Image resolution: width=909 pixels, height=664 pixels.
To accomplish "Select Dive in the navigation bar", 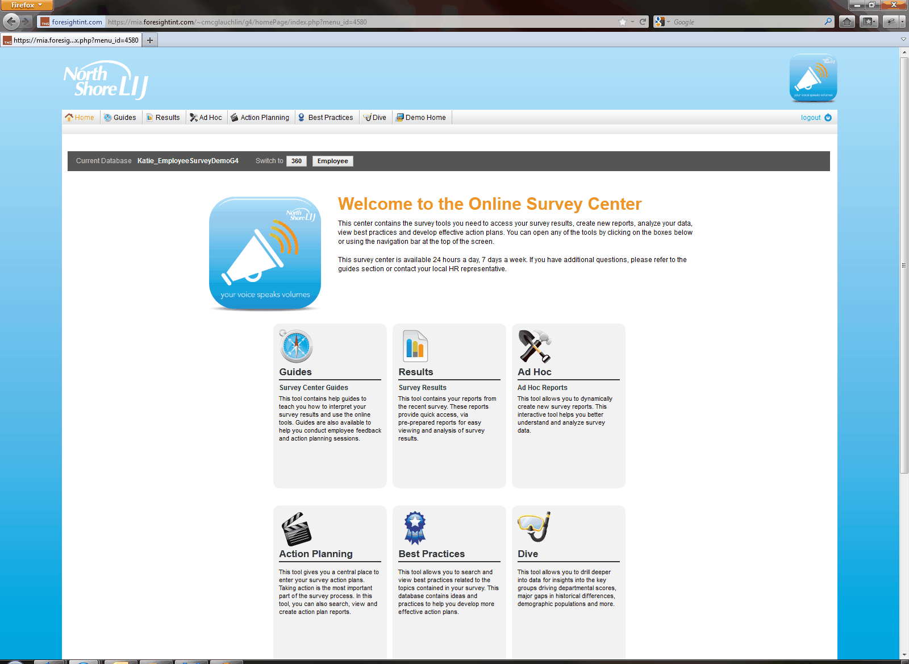I will (375, 118).
